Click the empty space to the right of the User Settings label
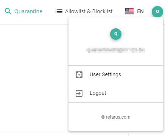Screen dimensions: 165x136 tap(141, 75)
